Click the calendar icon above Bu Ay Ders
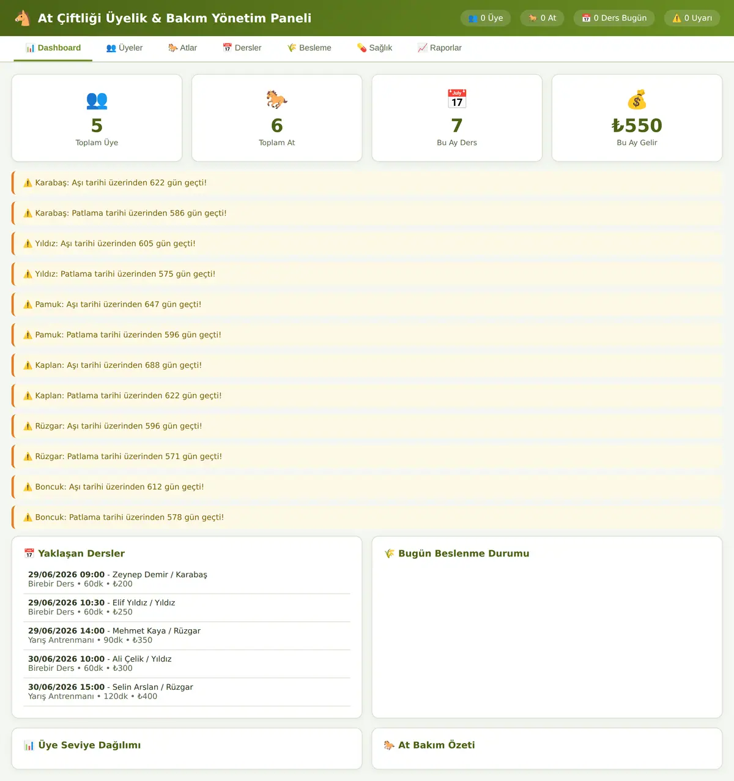The width and height of the screenshot is (734, 781). coord(457,99)
